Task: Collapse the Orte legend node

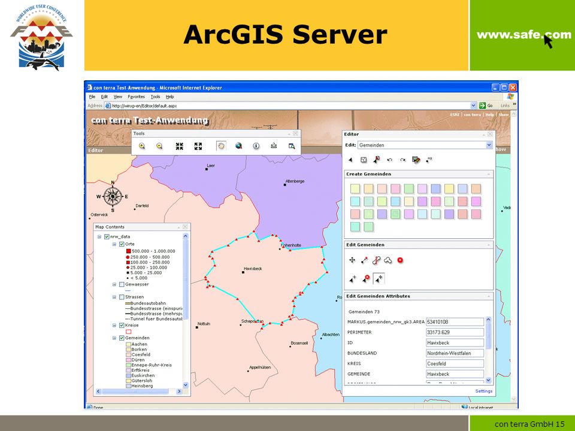Action: click(x=114, y=244)
